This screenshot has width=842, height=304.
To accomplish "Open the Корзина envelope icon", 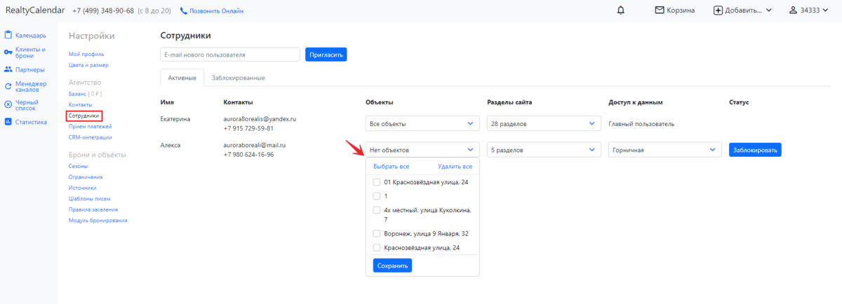I will pos(659,11).
